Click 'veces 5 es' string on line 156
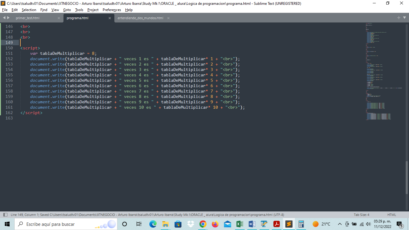This screenshot has width=409, height=230. point(137,80)
